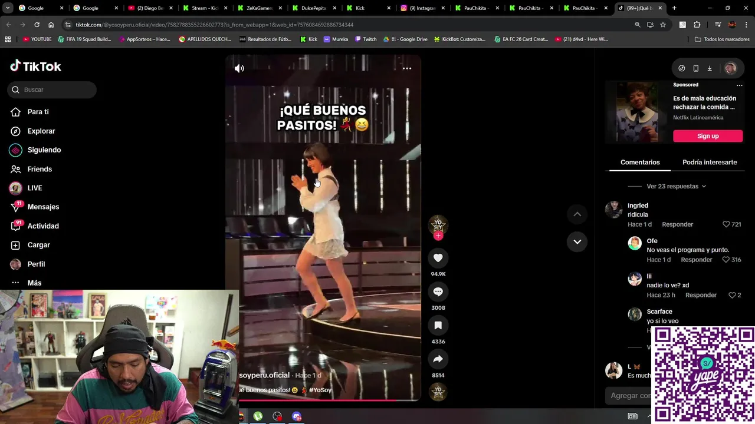
Task: Open Scarface's profile name
Action: (659, 312)
